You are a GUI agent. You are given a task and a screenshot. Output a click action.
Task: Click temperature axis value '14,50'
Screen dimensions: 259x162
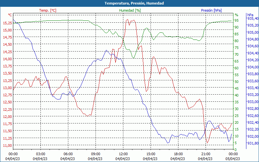point(7,44)
